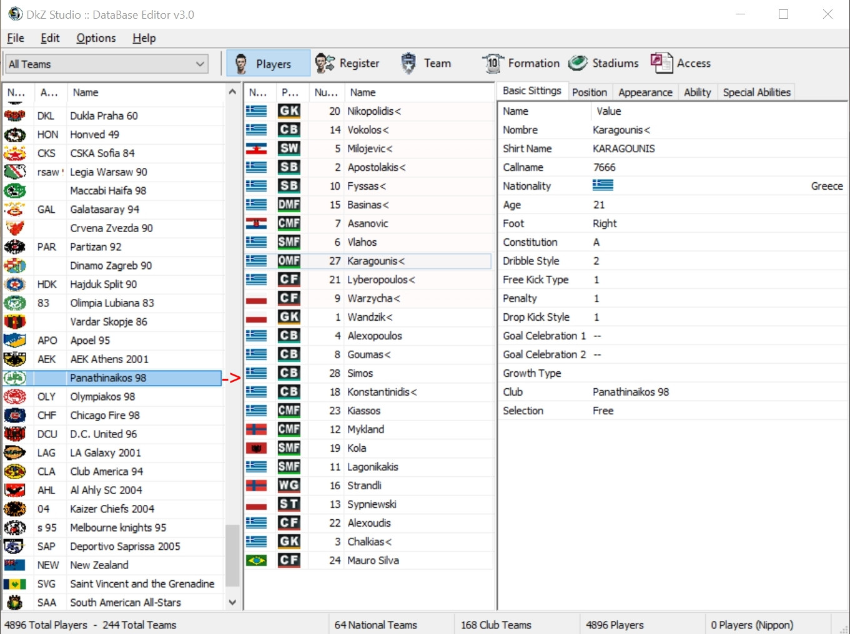Image resolution: width=850 pixels, height=634 pixels.
Task: Select AEK Athens 2001 in team list
Action: click(x=113, y=359)
